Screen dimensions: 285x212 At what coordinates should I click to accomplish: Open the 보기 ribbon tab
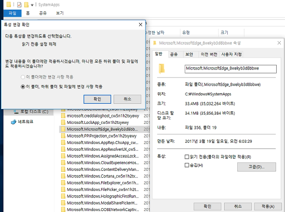coord(60,13)
